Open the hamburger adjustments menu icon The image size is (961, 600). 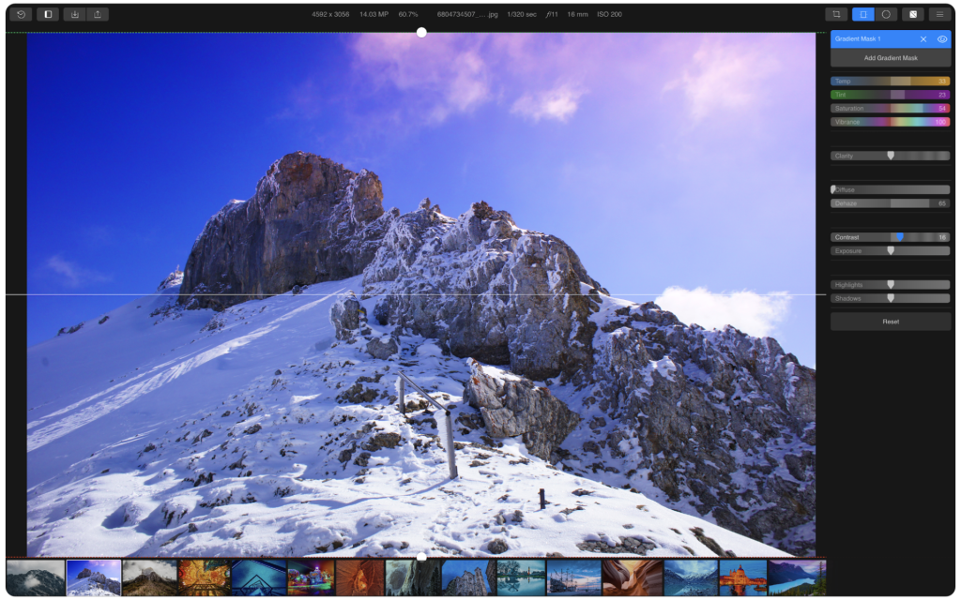[x=939, y=14]
